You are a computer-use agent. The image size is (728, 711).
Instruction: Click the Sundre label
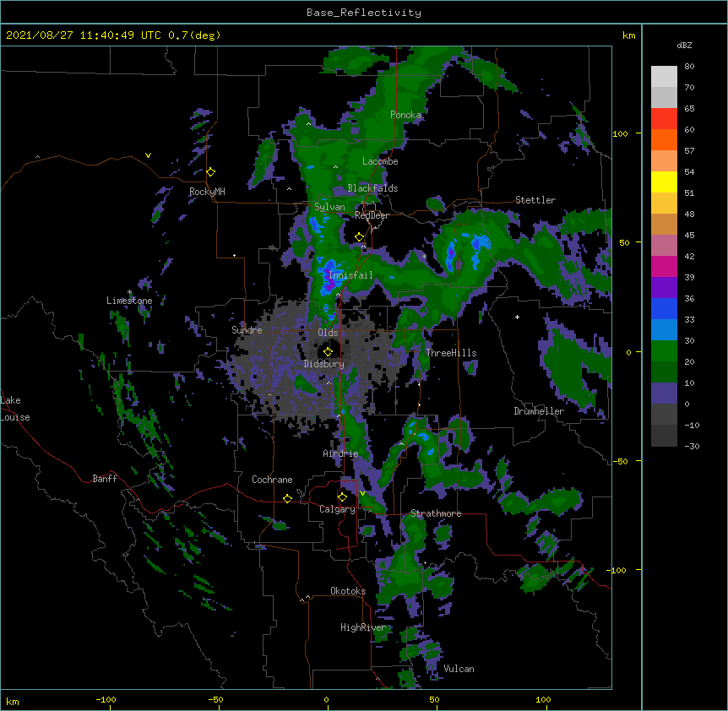tap(247, 330)
